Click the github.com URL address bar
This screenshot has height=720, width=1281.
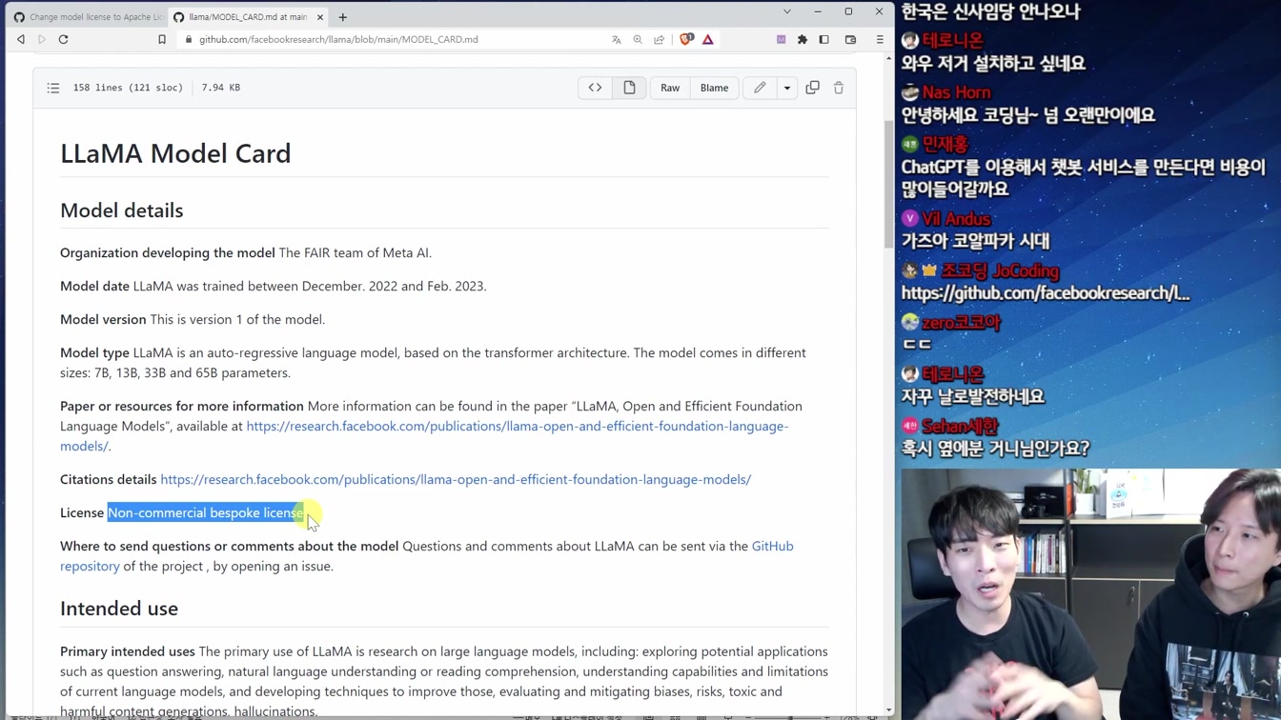[338, 40]
